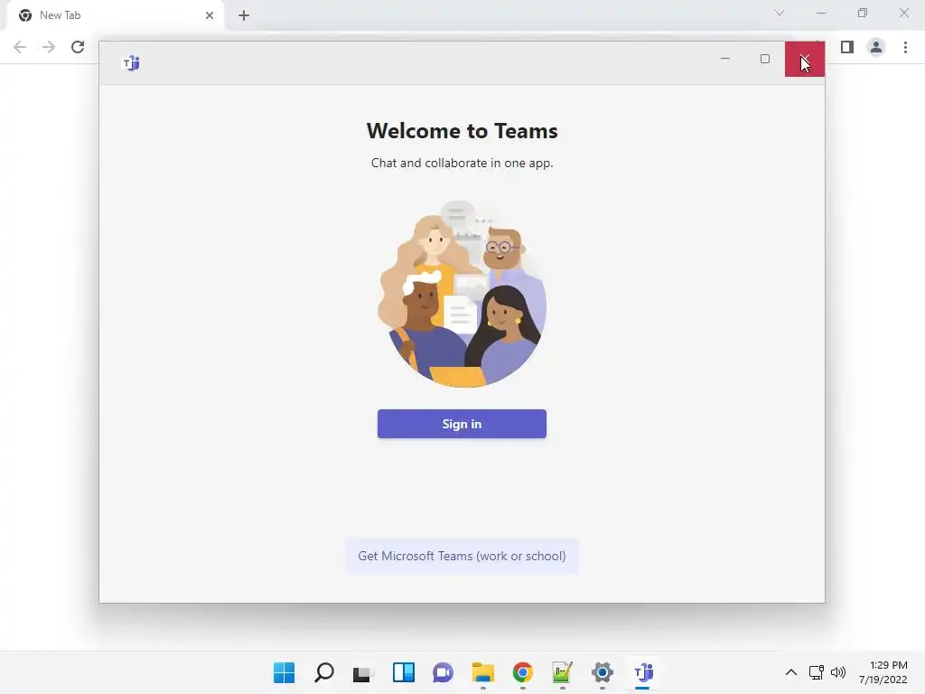Expand the Chrome tab search chevron
Screen dimensions: 925x694
(x=780, y=13)
